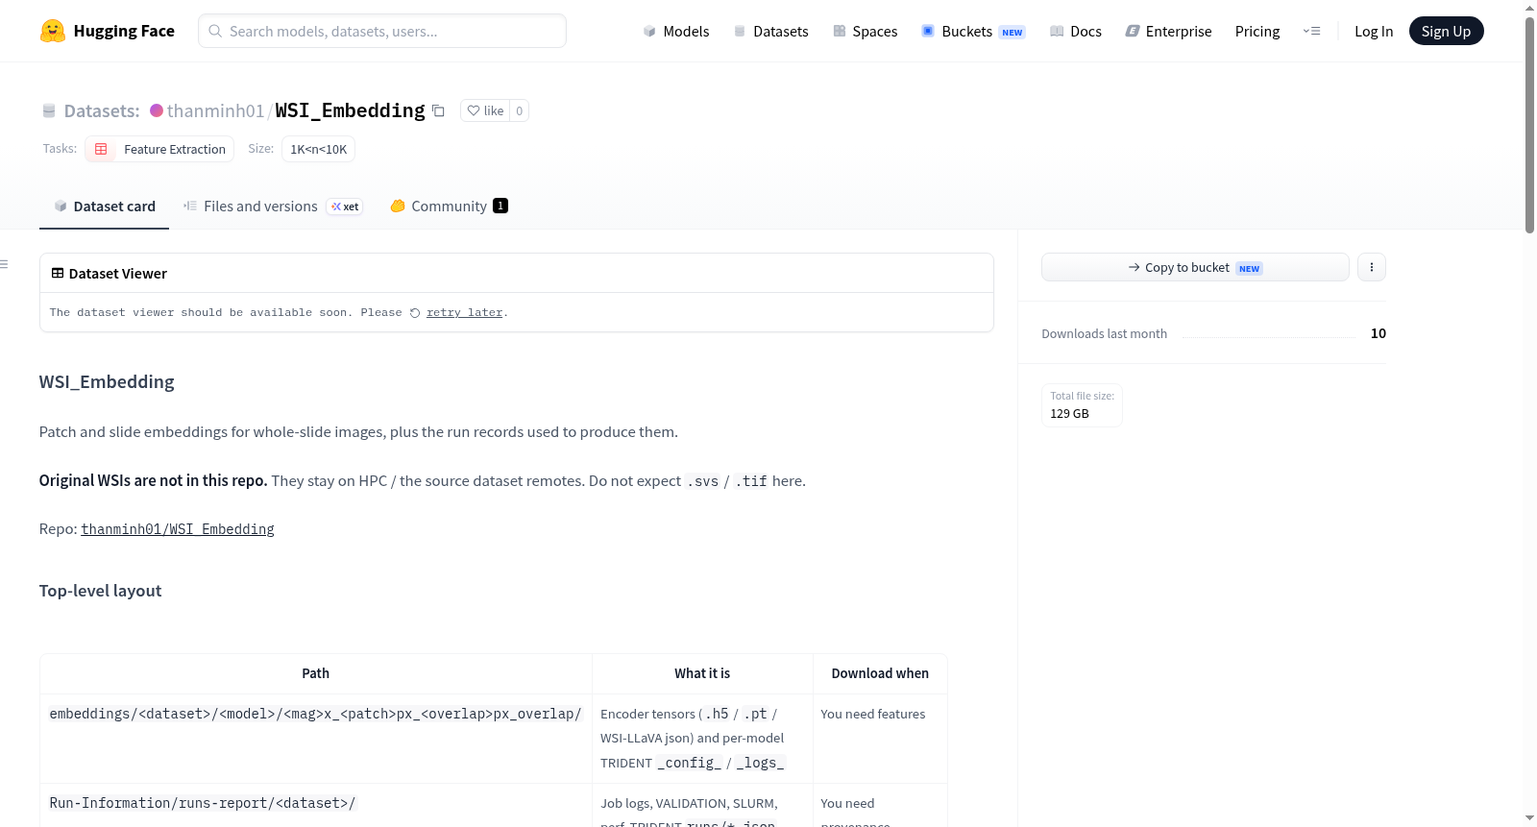Viewport: 1537px width, 827px height.
Task: Click Downloads last month value 10
Action: coord(1378,333)
